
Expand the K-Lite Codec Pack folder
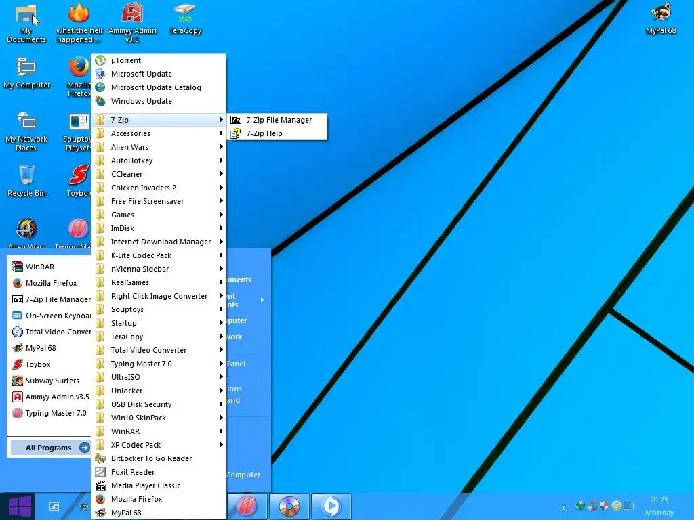(x=159, y=255)
